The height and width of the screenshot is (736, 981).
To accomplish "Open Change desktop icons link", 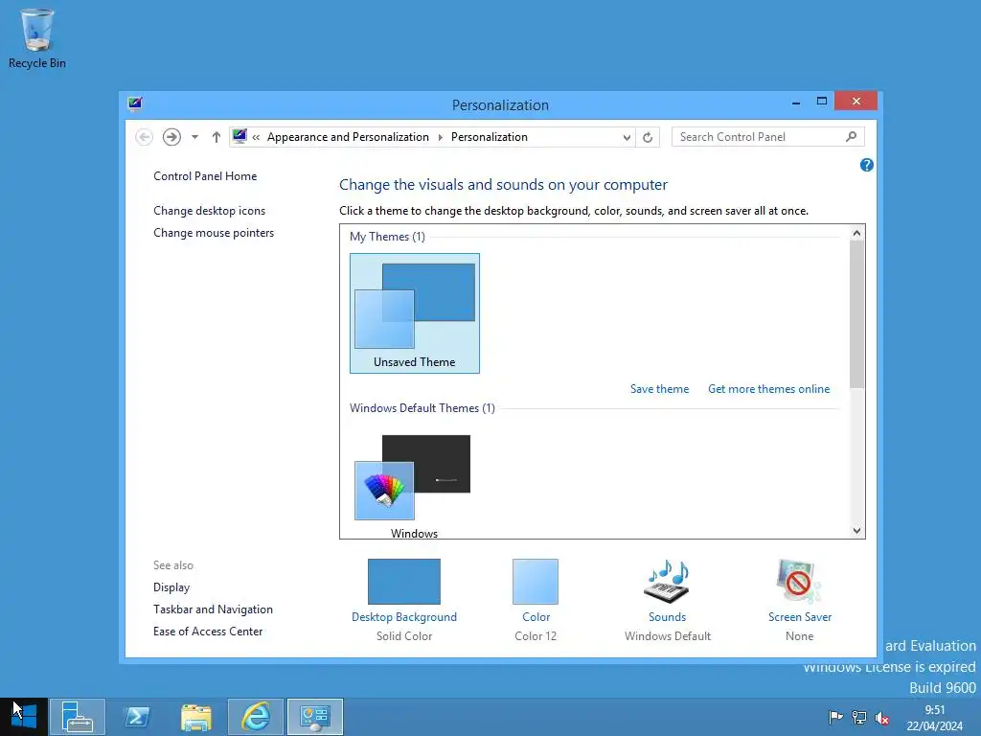I will click(x=209, y=211).
